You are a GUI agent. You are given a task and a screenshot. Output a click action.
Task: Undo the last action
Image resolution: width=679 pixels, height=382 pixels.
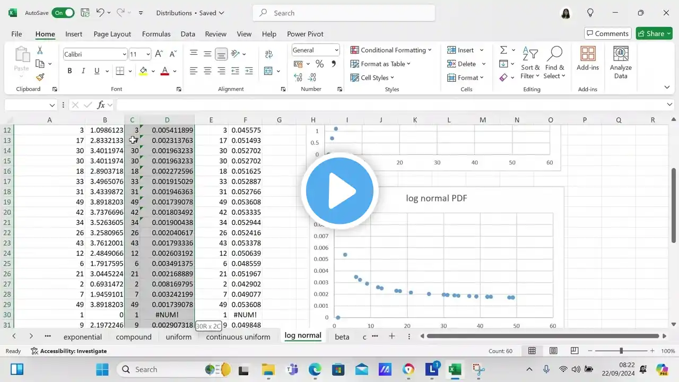100,13
